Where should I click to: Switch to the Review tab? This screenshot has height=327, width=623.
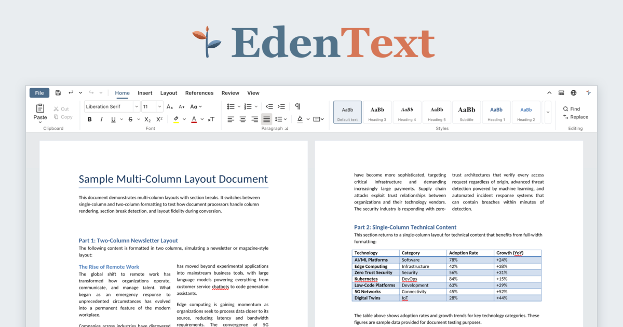point(231,93)
